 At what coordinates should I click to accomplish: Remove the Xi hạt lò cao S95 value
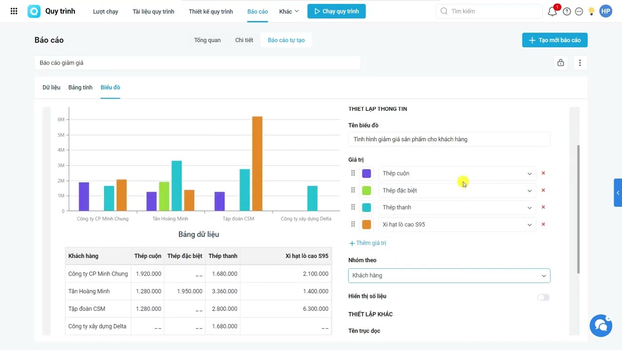pyautogui.click(x=543, y=224)
